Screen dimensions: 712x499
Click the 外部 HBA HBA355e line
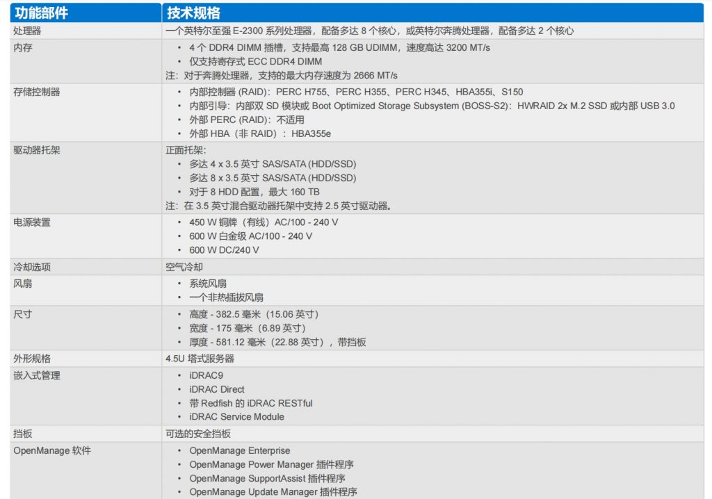(260, 133)
